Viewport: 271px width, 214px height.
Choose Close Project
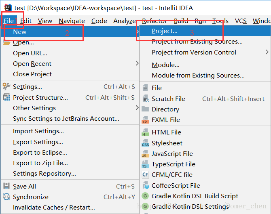pyautogui.click(x=70, y=74)
